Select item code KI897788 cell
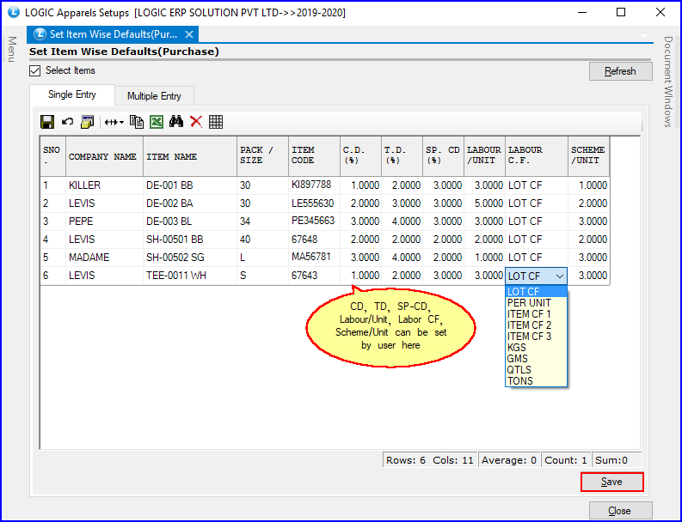 pos(314,185)
